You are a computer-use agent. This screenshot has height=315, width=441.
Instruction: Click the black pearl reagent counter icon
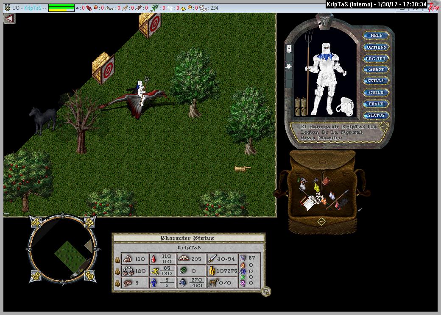[77, 8]
